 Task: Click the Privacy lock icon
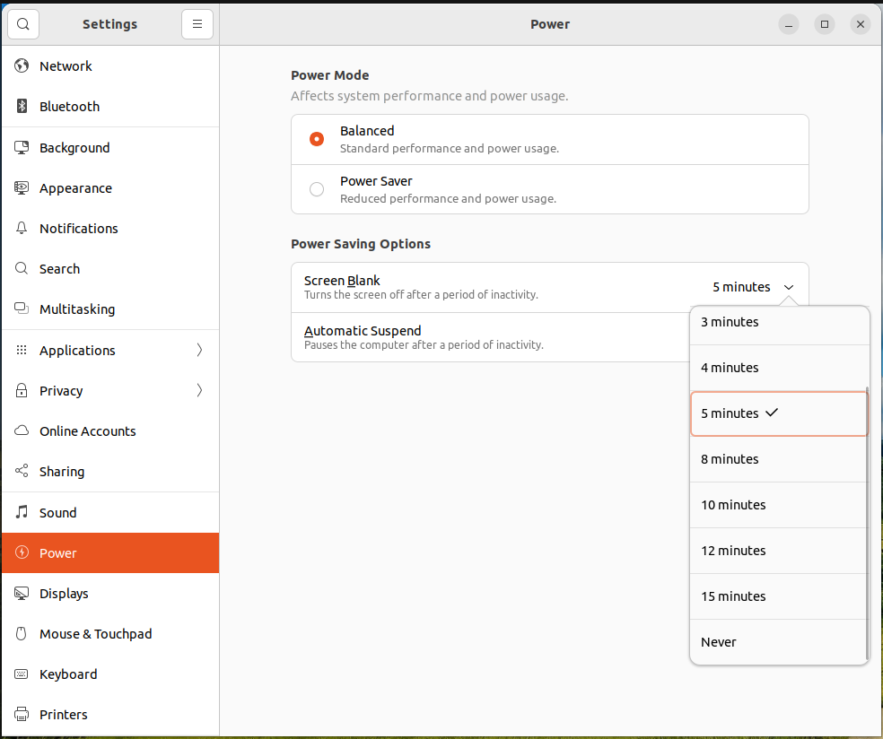click(x=22, y=391)
